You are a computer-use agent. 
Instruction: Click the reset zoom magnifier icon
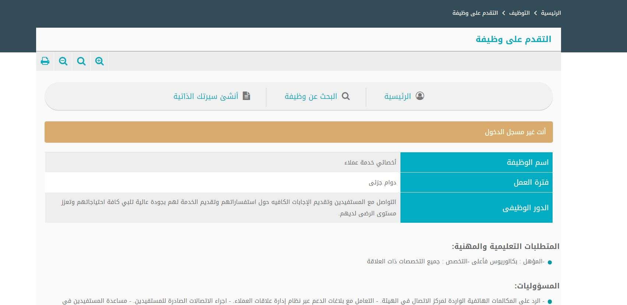[81, 61]
